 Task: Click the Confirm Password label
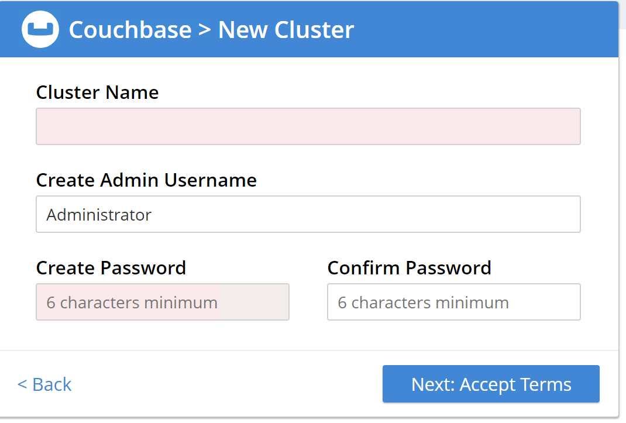tap(409, 268)
